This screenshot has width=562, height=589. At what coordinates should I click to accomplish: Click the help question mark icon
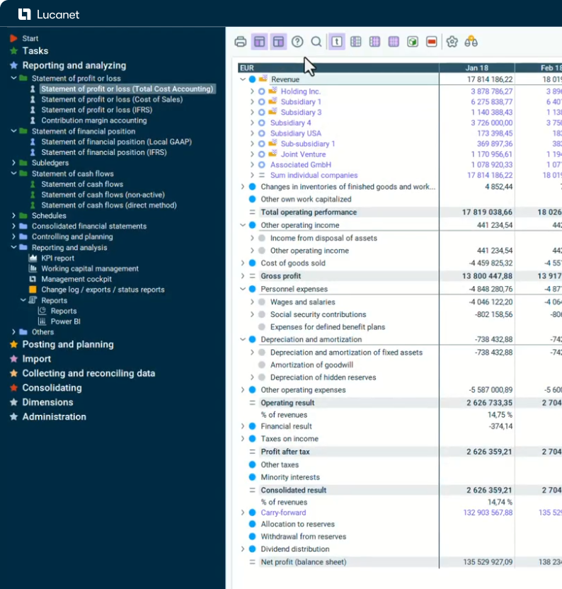tap(297, 42)
